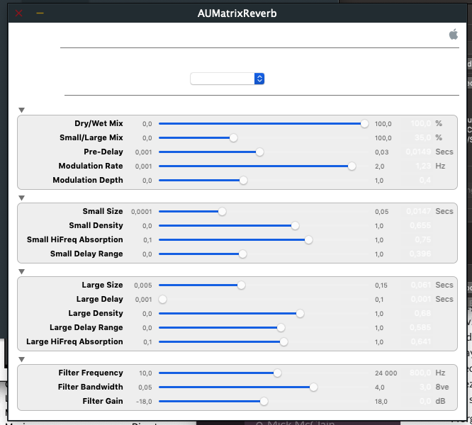Click the Small Density value field 0,655
This screenshot has height=425, width=472.
point(417,225)
